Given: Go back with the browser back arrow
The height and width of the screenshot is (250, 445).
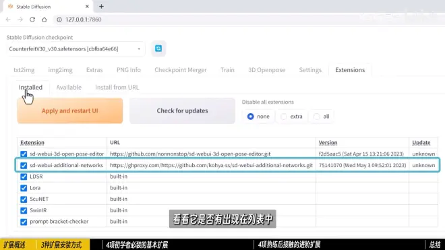Looking at the screenshot, I should coord(8,20).
